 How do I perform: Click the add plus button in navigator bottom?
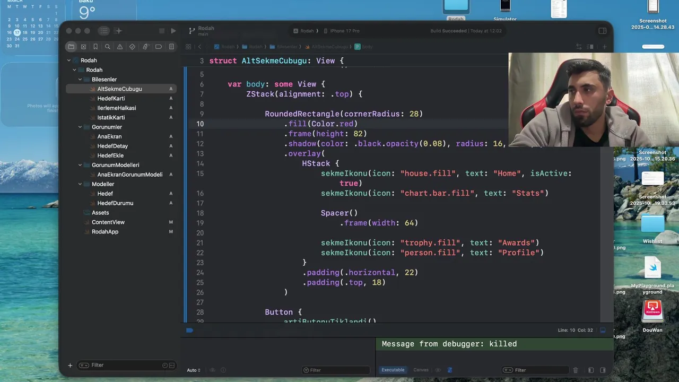[70, 366]
